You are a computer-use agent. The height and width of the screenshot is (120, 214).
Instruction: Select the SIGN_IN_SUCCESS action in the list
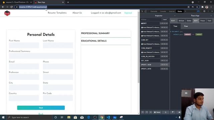154,56
